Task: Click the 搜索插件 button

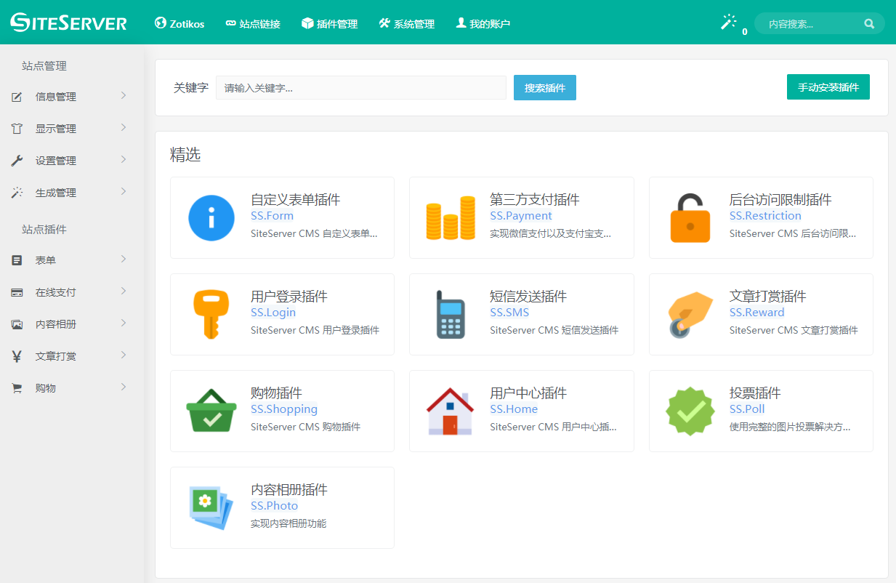Action: pos(545,87)
